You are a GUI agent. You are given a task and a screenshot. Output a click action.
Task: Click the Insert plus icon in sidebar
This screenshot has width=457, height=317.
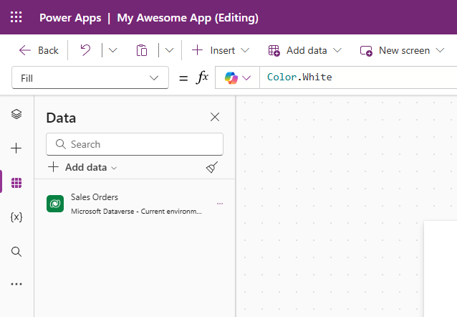16,148
